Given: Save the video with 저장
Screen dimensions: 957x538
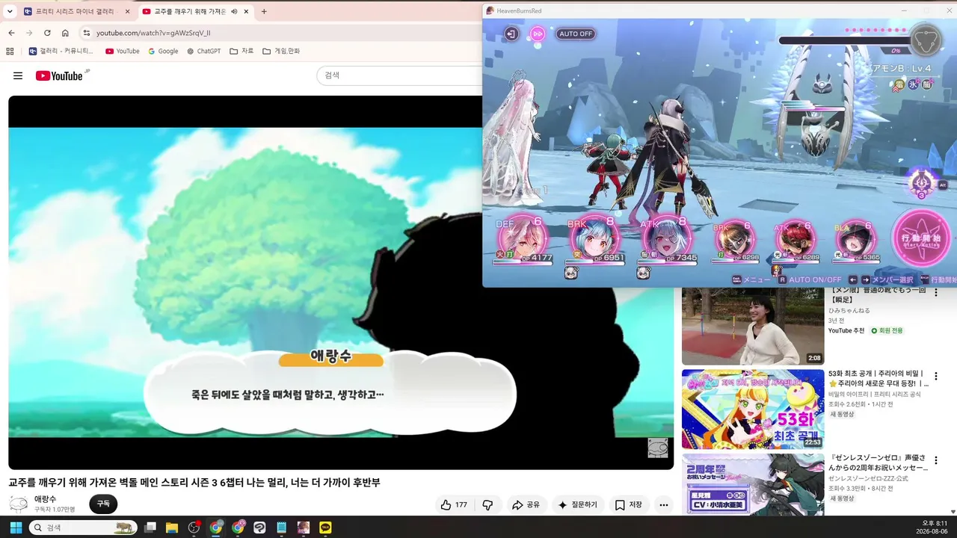Looking at the screenshot, I should pos(628,505).
